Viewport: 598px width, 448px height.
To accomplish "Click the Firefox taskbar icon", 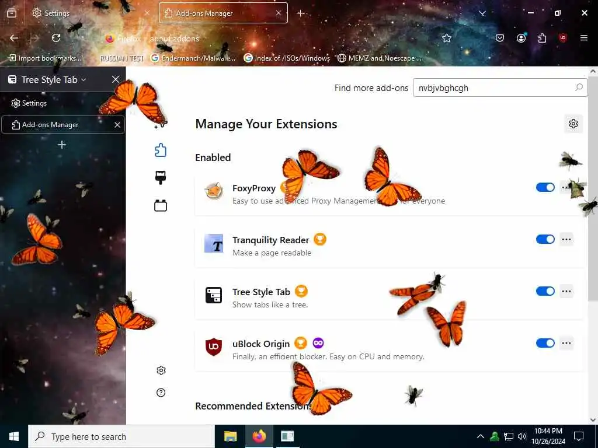I will (x=259, y=436).
